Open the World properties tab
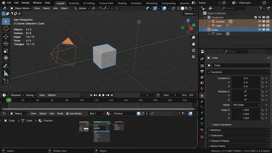 coord(202,89)
